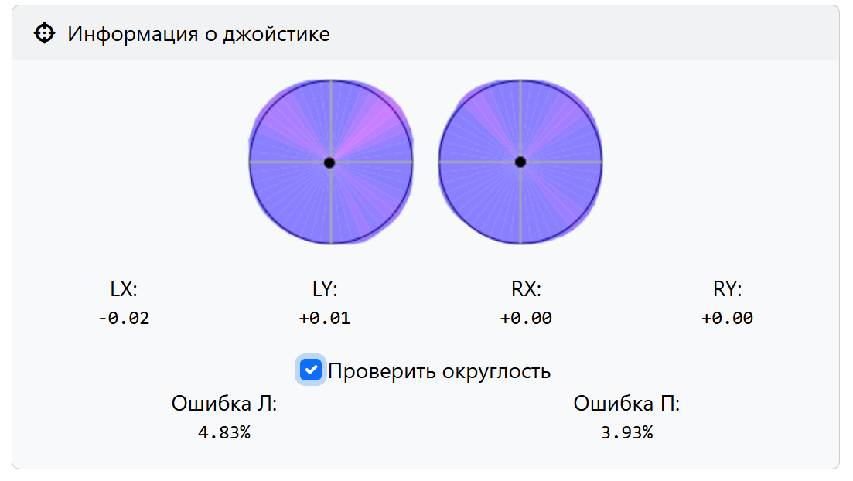The height and width of the screenshot is (481, 853).
Task: Click the "Проверить округлость" label text
Action: (x=439, y=371)
